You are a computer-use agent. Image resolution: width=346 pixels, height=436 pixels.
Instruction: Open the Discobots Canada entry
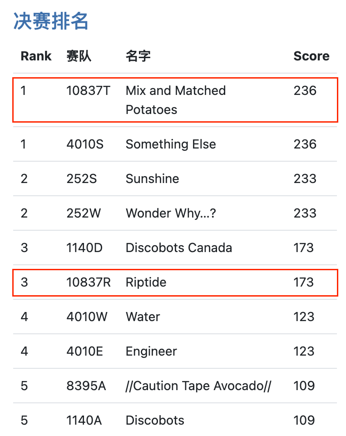tap(178, 248)
